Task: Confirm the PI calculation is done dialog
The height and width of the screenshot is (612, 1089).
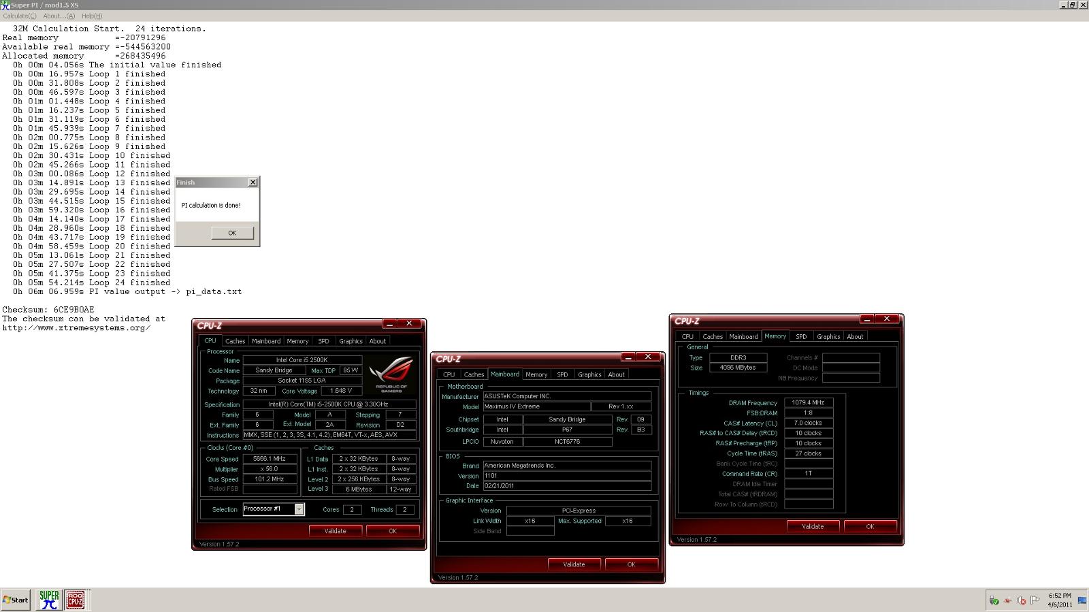Action: [232, 233]
